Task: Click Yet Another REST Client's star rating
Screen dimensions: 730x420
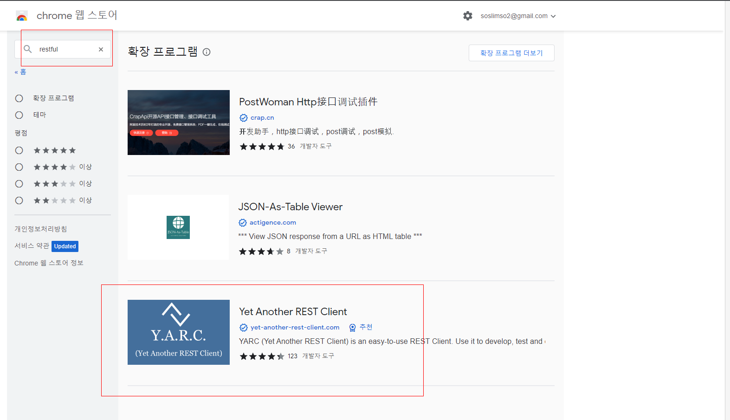Action: coord(262,356)
